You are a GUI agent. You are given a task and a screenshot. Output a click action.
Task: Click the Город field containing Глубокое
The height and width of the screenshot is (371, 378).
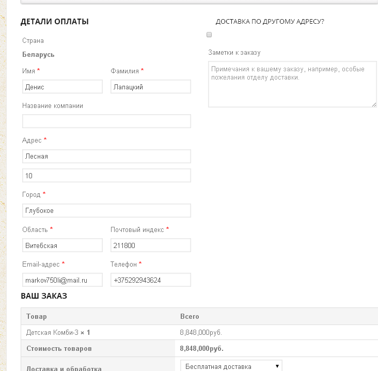pos(106,211)
